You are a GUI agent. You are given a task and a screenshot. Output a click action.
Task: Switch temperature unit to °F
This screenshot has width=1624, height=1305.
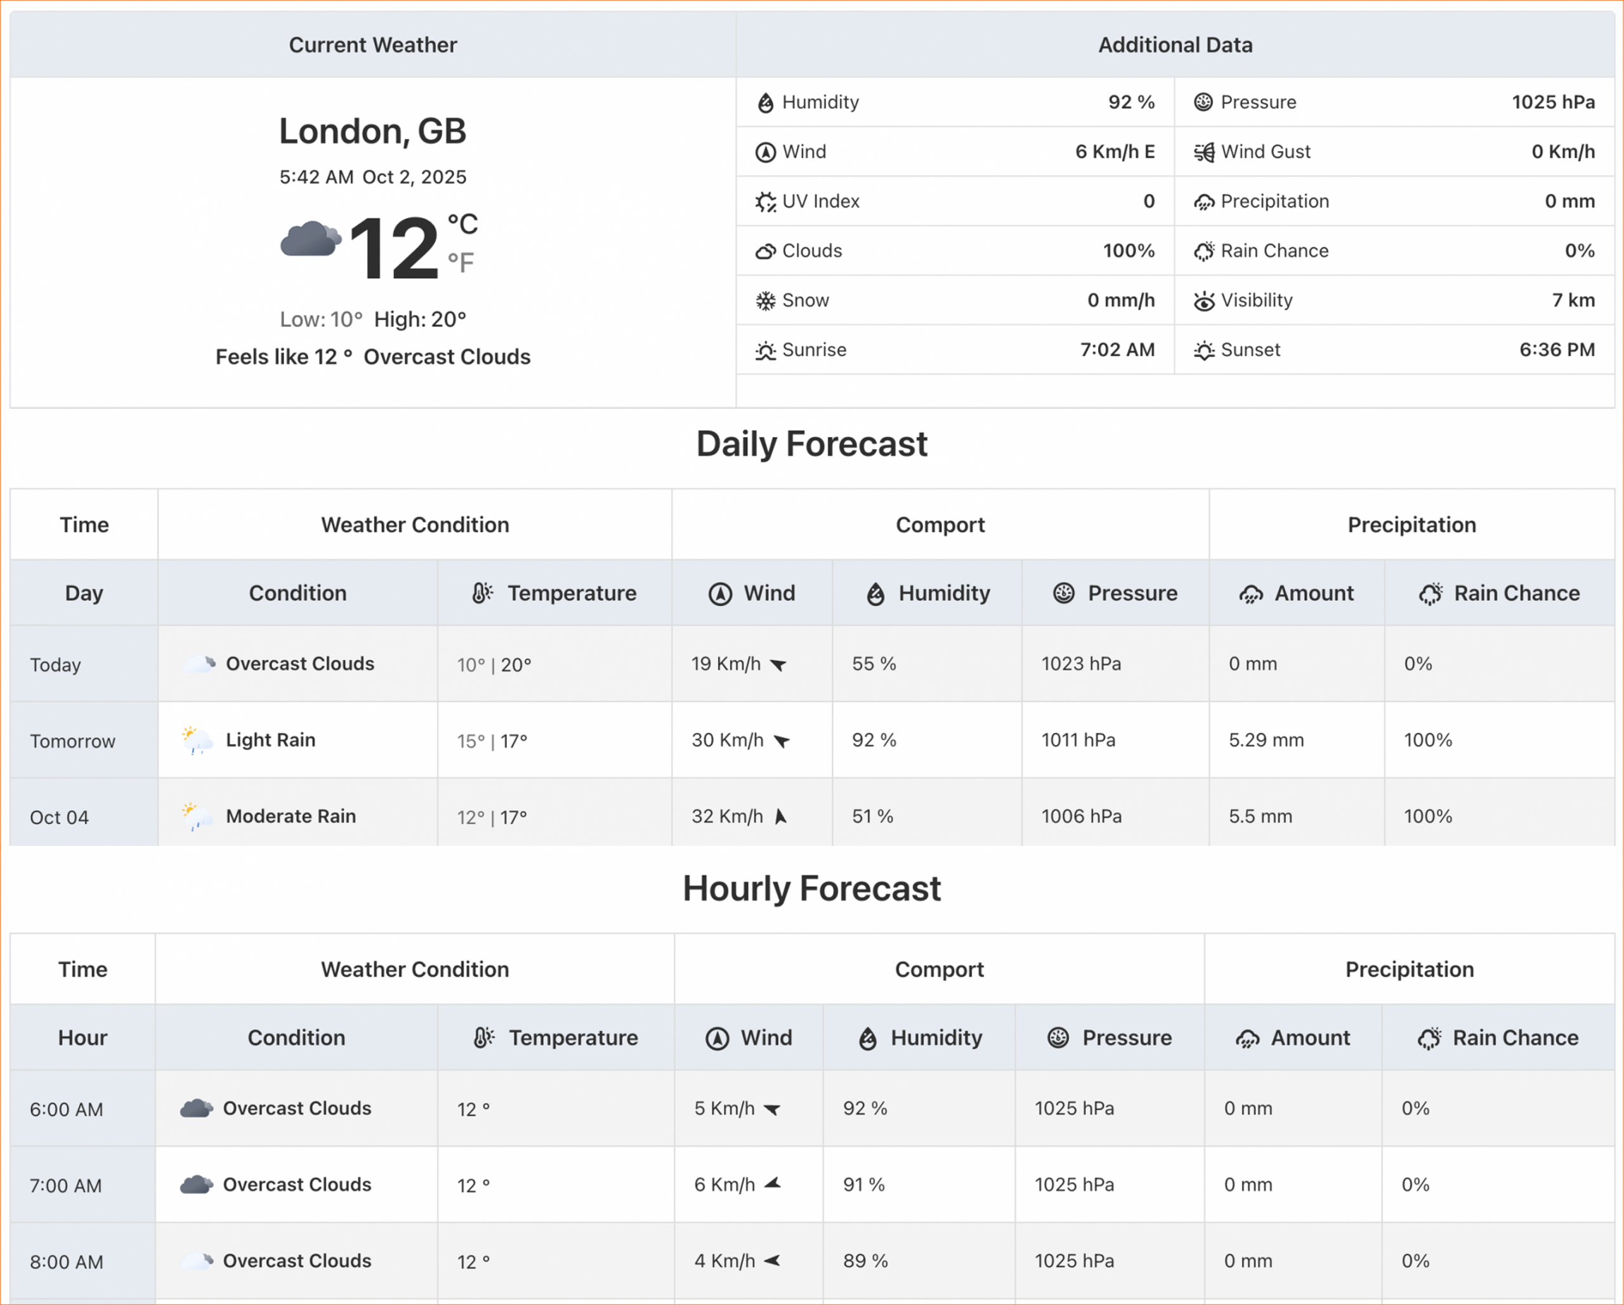(460, 263)
